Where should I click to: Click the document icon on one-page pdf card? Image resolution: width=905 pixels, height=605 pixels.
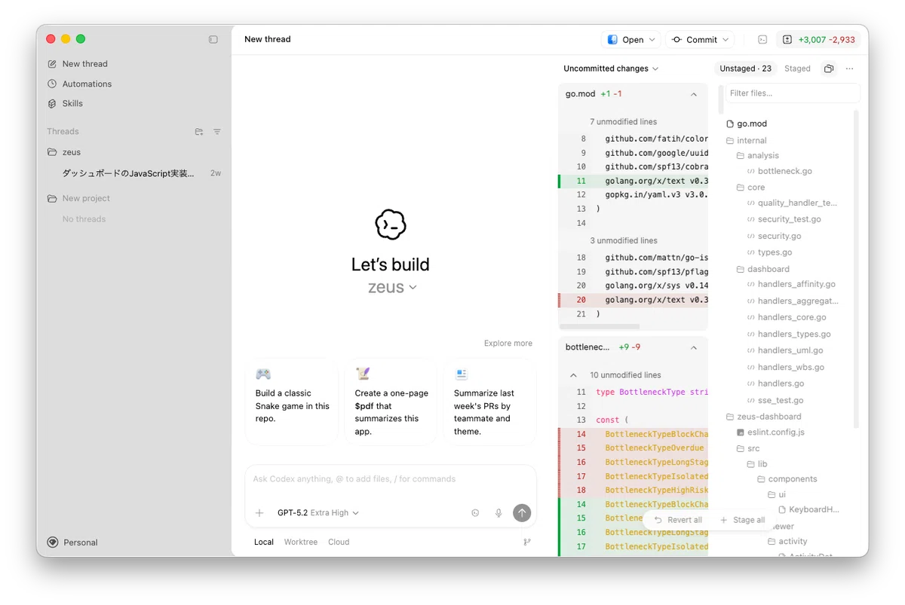[x=363, y=374]
